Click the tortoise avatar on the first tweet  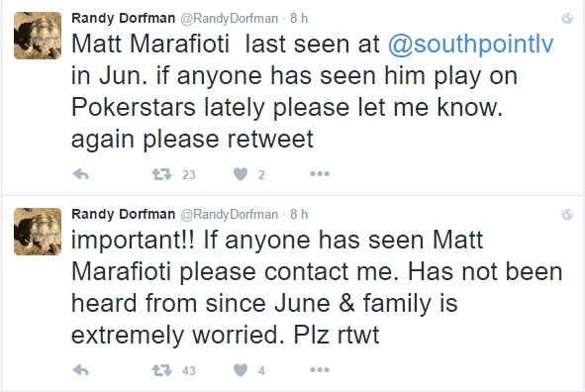click(x=38, y=36)
